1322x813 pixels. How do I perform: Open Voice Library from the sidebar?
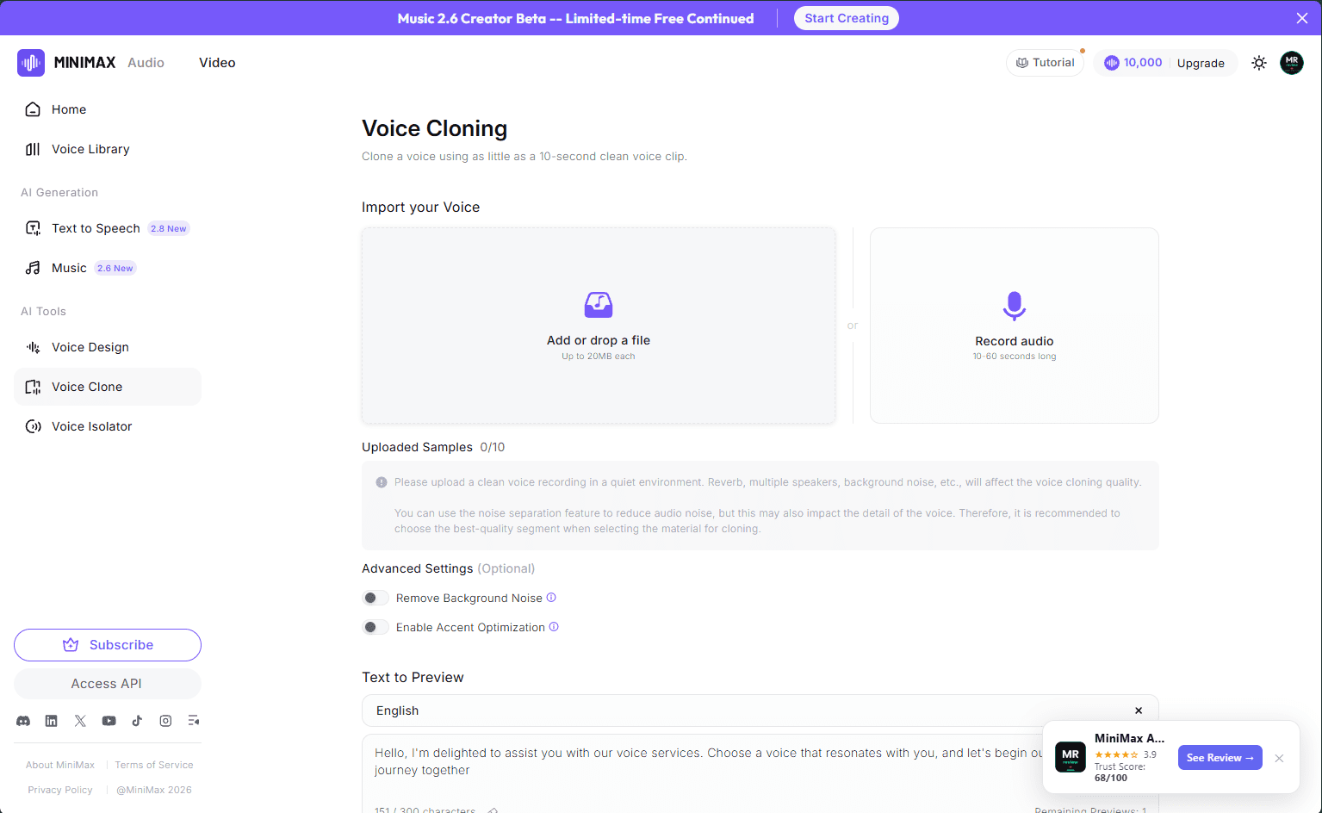point(108,149)
